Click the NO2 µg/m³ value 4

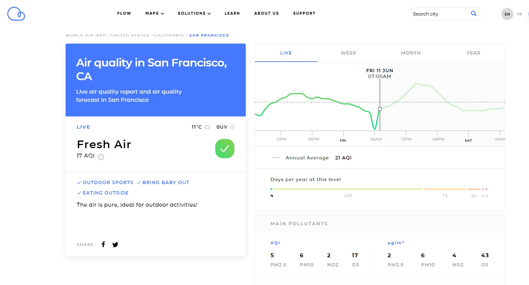[x=454, y=255]
